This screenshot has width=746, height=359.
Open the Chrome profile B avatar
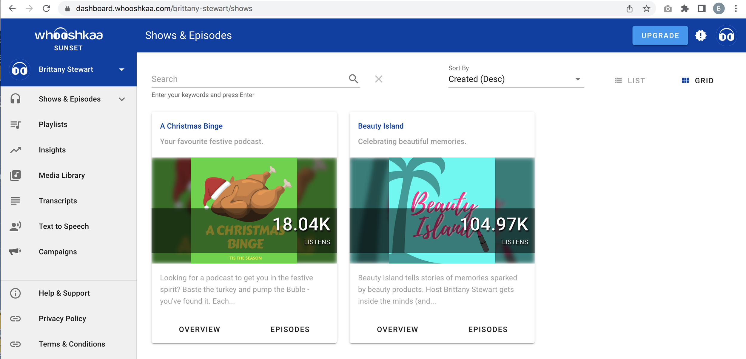719,9
